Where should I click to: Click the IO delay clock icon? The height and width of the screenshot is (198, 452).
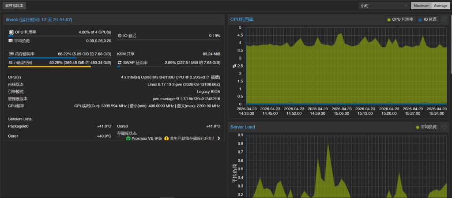(120, 35)
